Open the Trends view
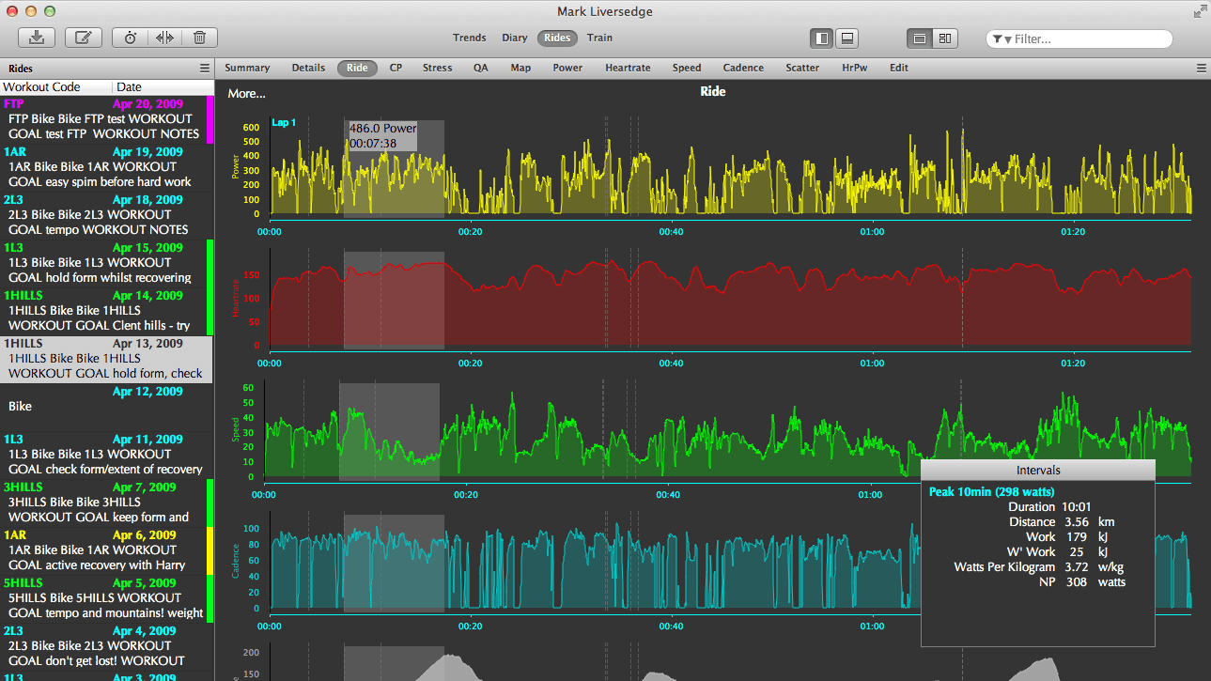The width and height of the screenshot is (1211, 681). click(469, 38)
